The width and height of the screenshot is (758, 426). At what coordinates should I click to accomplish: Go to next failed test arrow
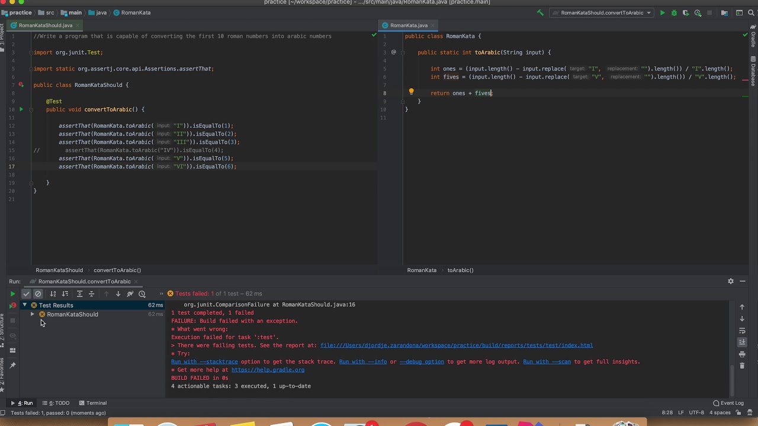pyautogui.click(x=118, y=293)
